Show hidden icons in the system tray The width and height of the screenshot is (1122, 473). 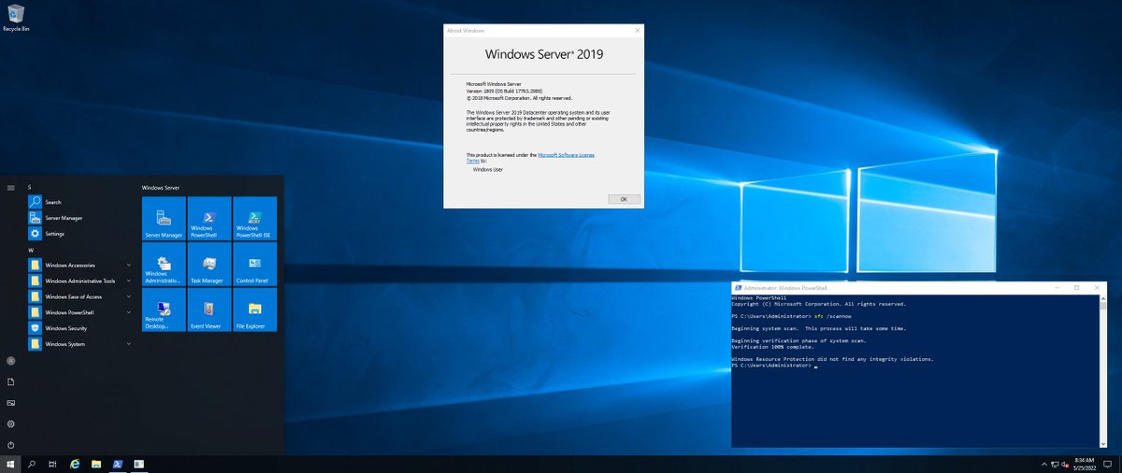tap(1044, 464)
